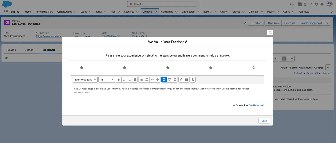Rate four stars
This screenshot has height=143, width=336.
tap(211, 67)
